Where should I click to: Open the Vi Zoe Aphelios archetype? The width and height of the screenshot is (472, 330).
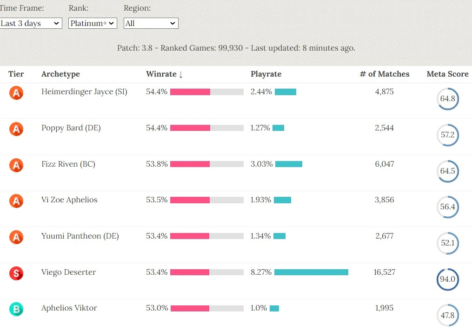tap(69, 200)
